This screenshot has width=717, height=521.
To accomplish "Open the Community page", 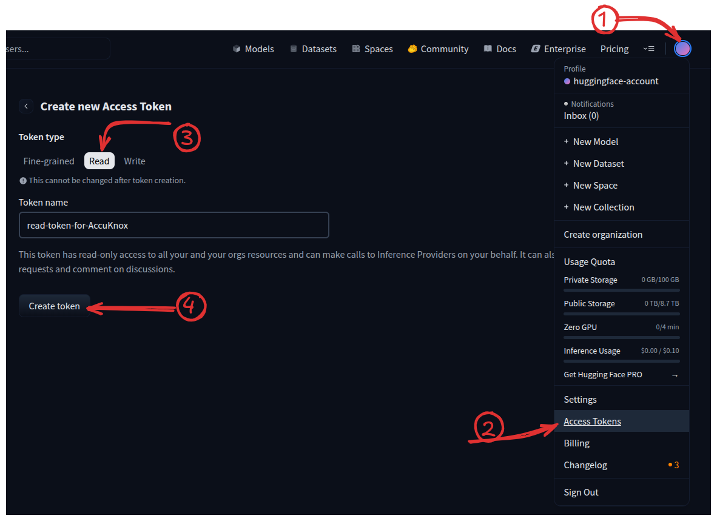I will point(438,49).
